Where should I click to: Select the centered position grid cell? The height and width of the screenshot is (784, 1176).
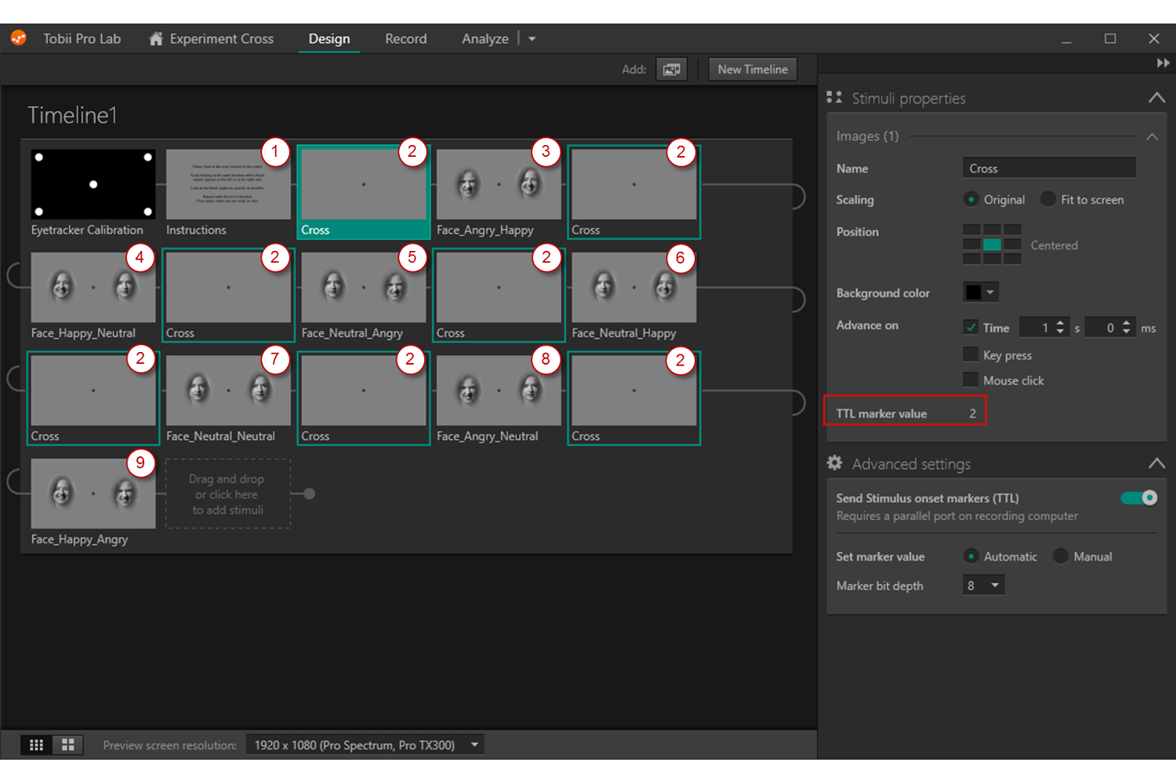(x=992, y=245)
